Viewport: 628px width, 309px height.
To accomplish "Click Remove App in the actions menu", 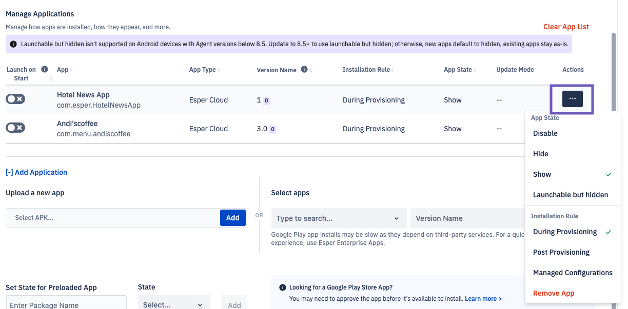I will point(554,293).
